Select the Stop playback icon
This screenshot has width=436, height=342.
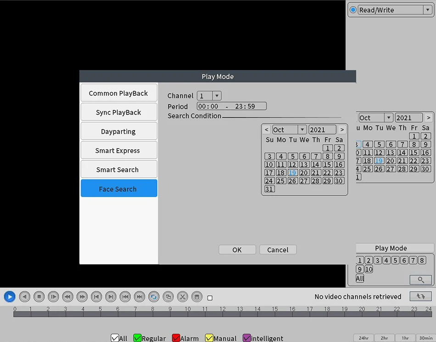pyautogui.click(x=39, y=297)
